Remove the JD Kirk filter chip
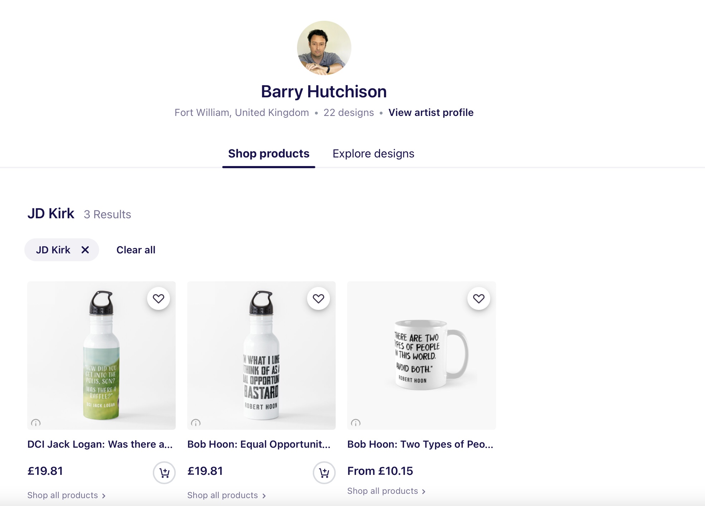This screenshot has height=506, width=705. coord(85,250)
